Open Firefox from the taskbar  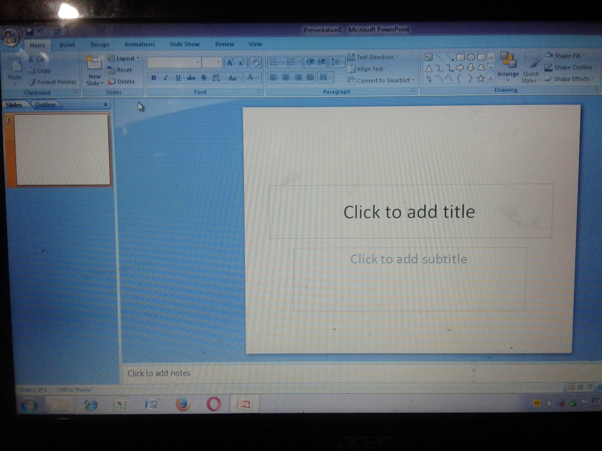[x=183, y=404]
